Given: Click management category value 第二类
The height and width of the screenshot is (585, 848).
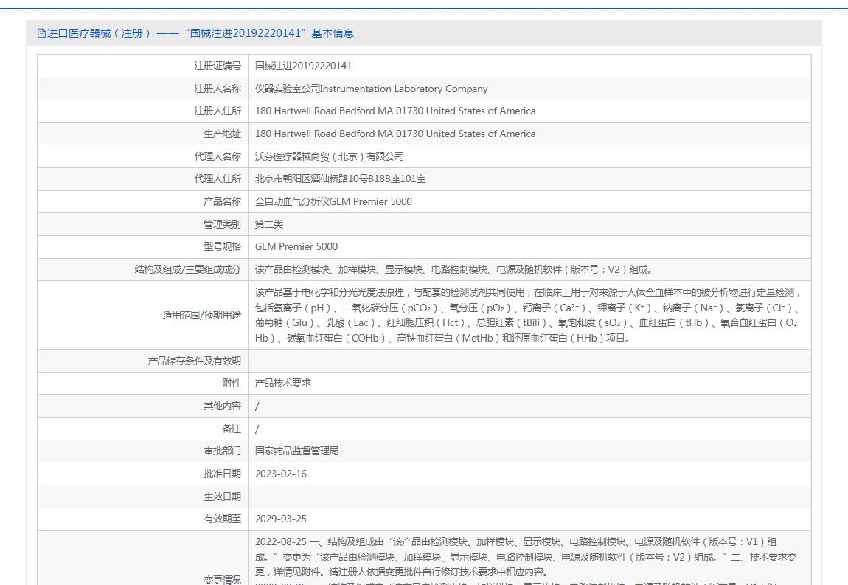Looking at the screenshot, I should [x=269, y=224].
